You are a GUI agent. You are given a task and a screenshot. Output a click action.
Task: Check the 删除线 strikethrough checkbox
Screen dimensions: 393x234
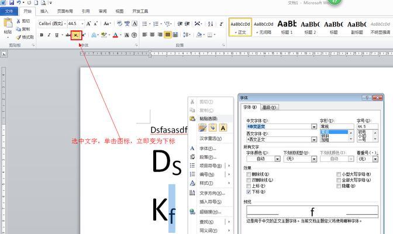[249, 174]
